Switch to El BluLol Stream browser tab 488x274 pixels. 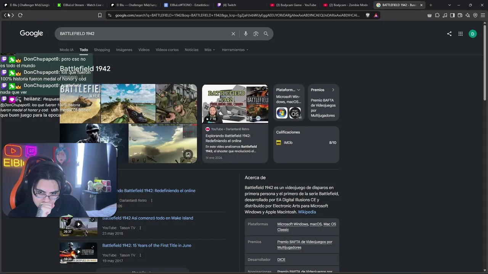pyautogui.click(x=80, y=5)
